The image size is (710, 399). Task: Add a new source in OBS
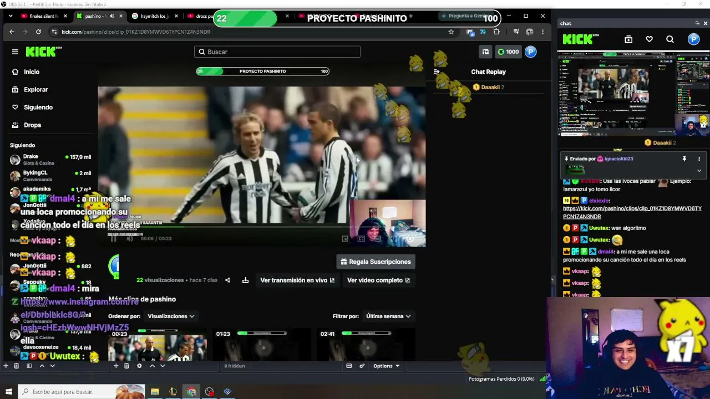pos(116,366)
